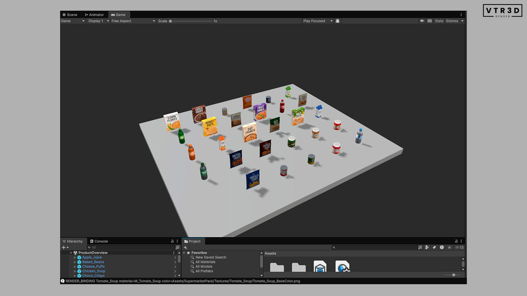Collapse the ProductOverview scene tree
This screenshot has height=296, width=527.
coord(71,253)
